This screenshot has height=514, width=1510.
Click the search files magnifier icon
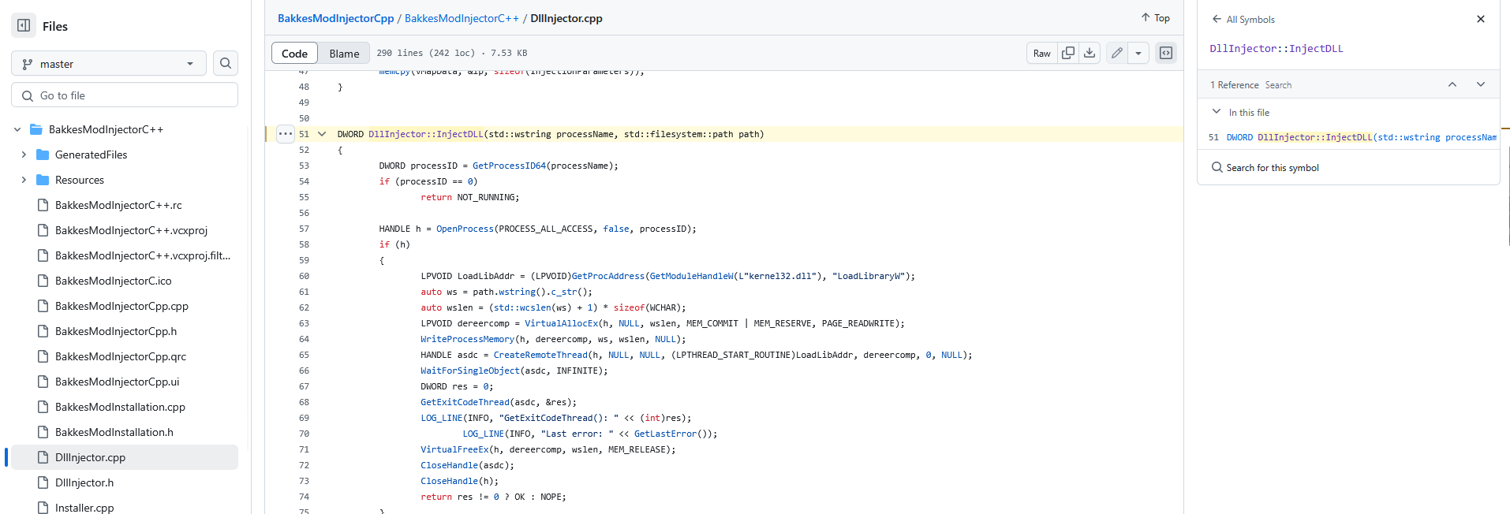(226, 64)
